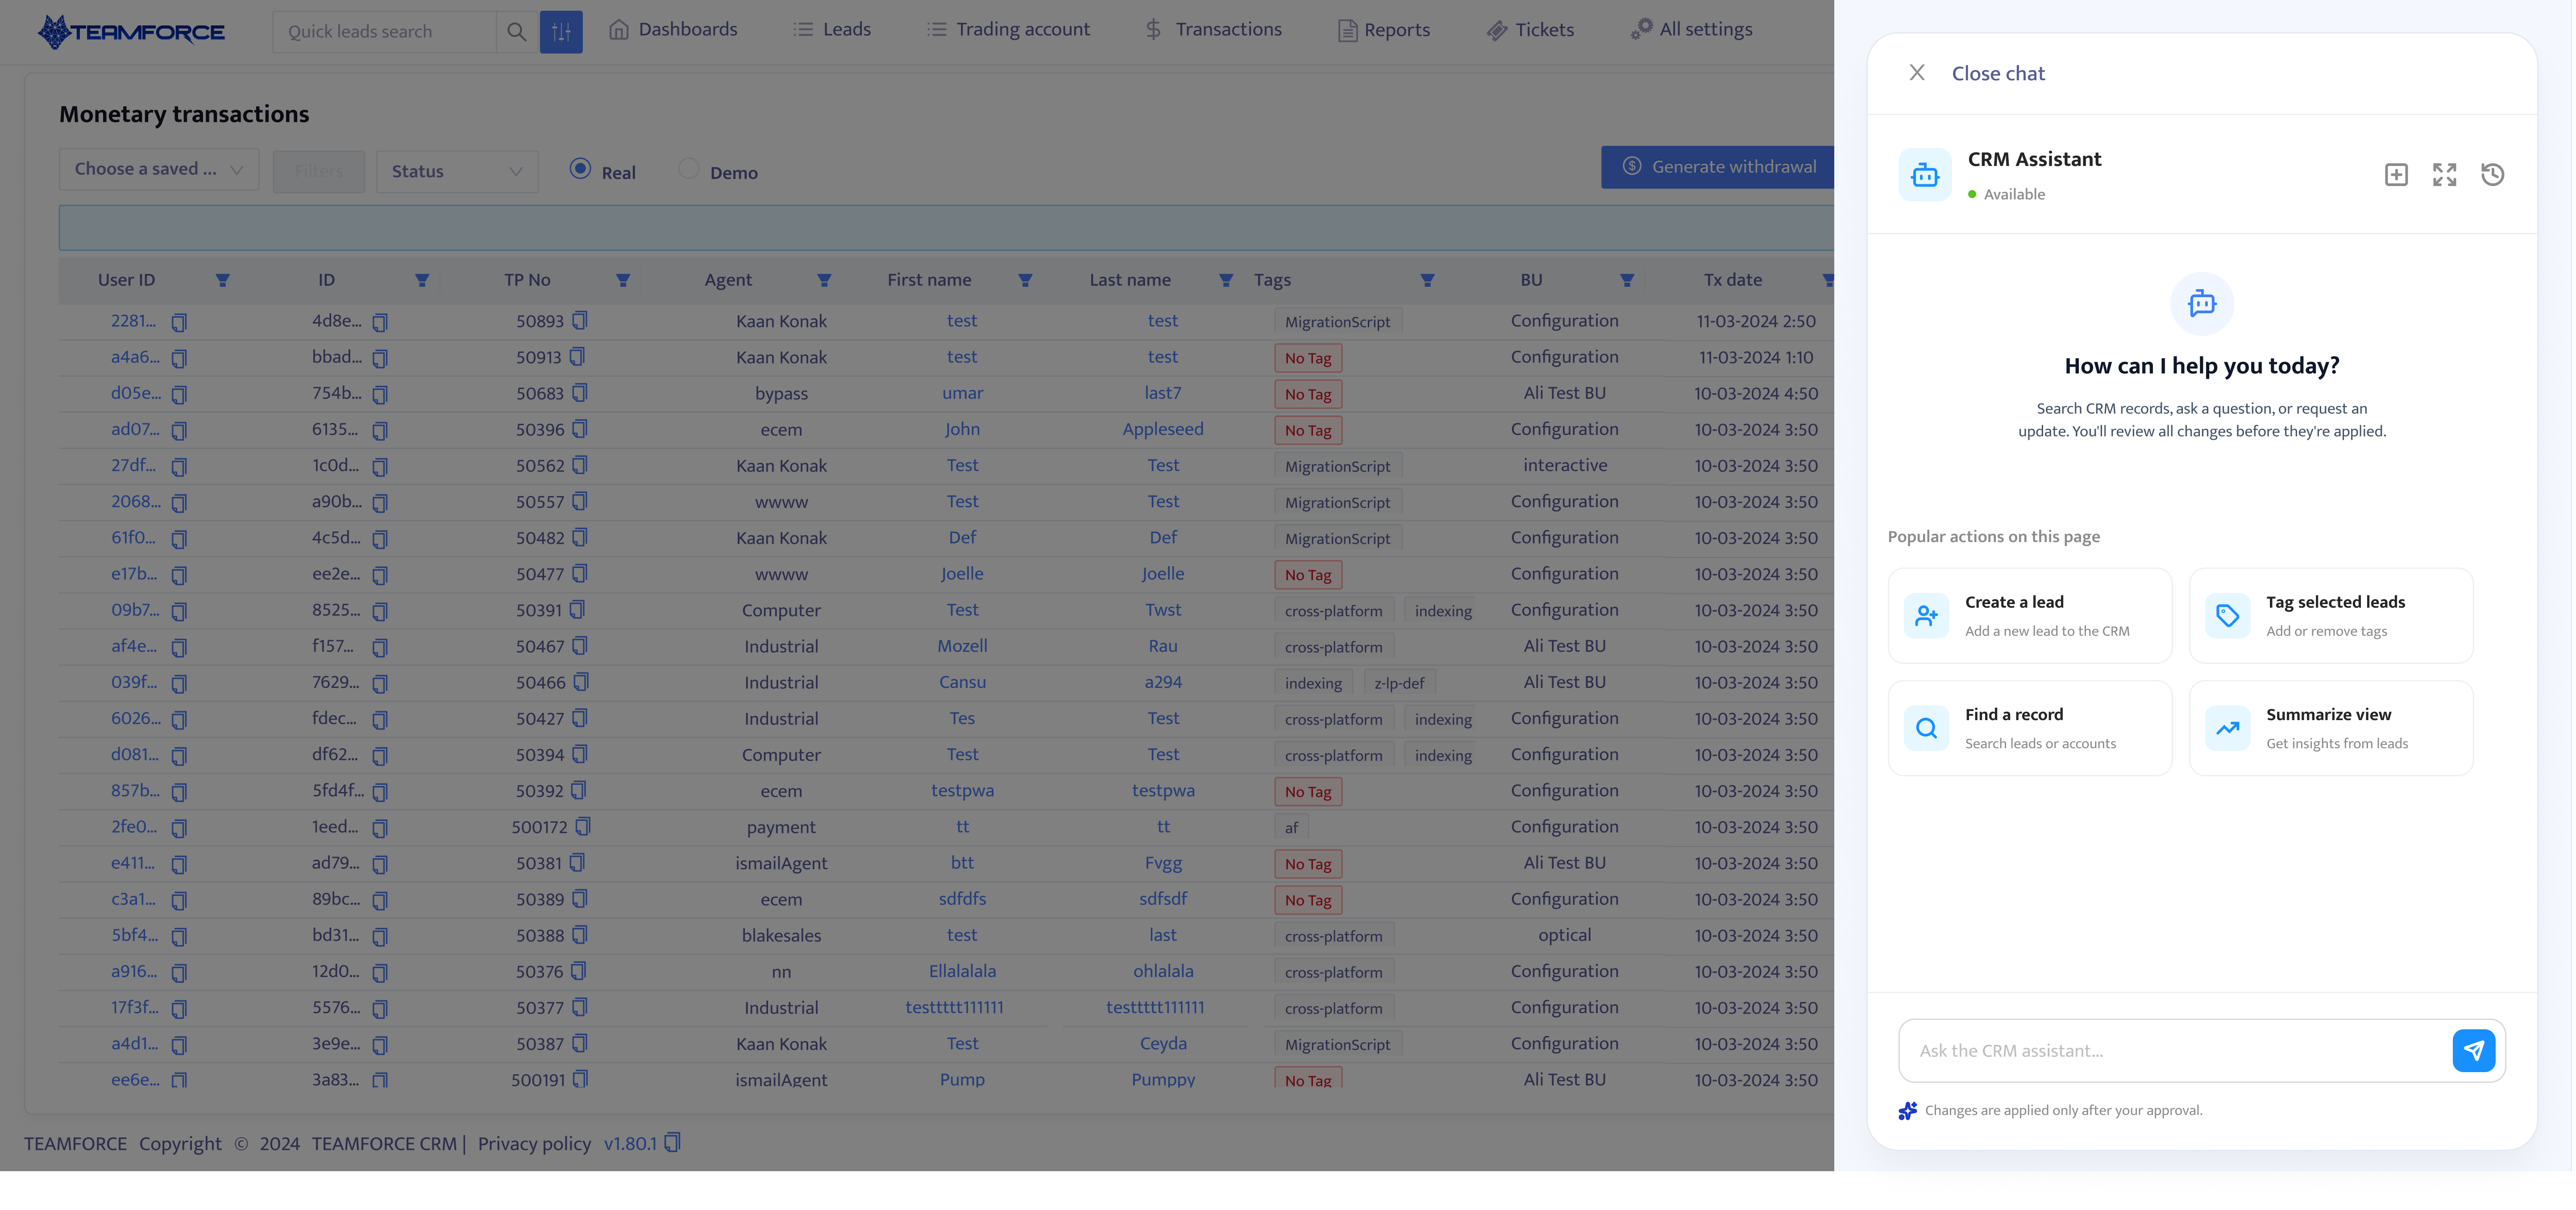The height and width of the screenshot is (1210, 2576).
Task: Open the Choose a saved filter dropdown
Action: pyautogui.click(x=159, y=170)
